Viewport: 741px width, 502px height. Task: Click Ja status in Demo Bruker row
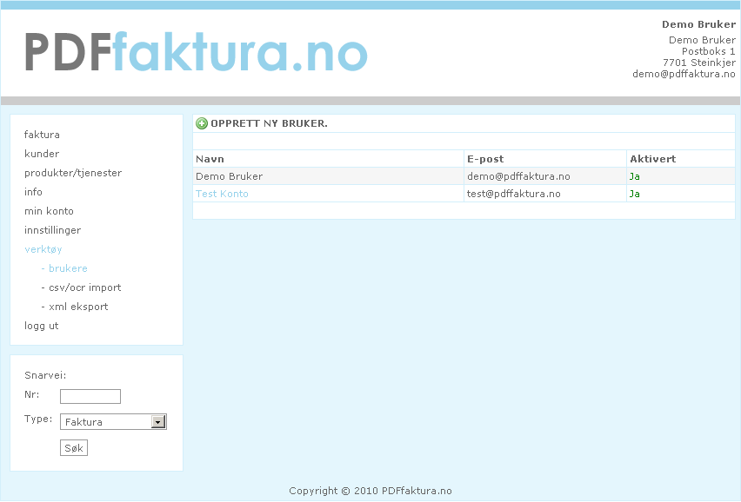(635, 176)
